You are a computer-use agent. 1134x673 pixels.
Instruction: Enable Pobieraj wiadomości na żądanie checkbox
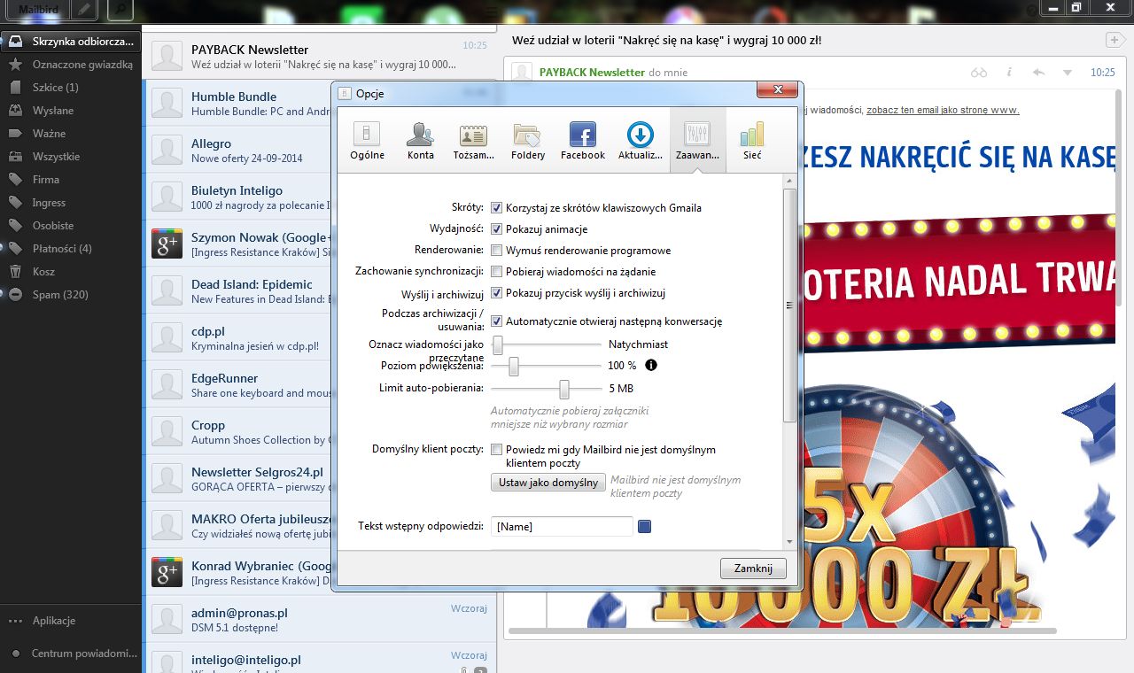pos(497,272)
